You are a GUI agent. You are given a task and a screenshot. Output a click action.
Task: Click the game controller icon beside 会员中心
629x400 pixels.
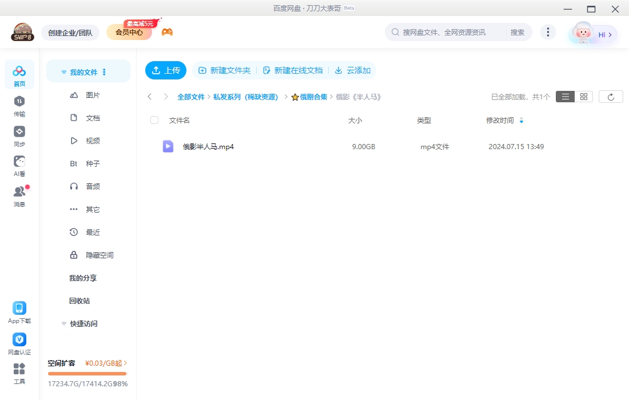166,32
